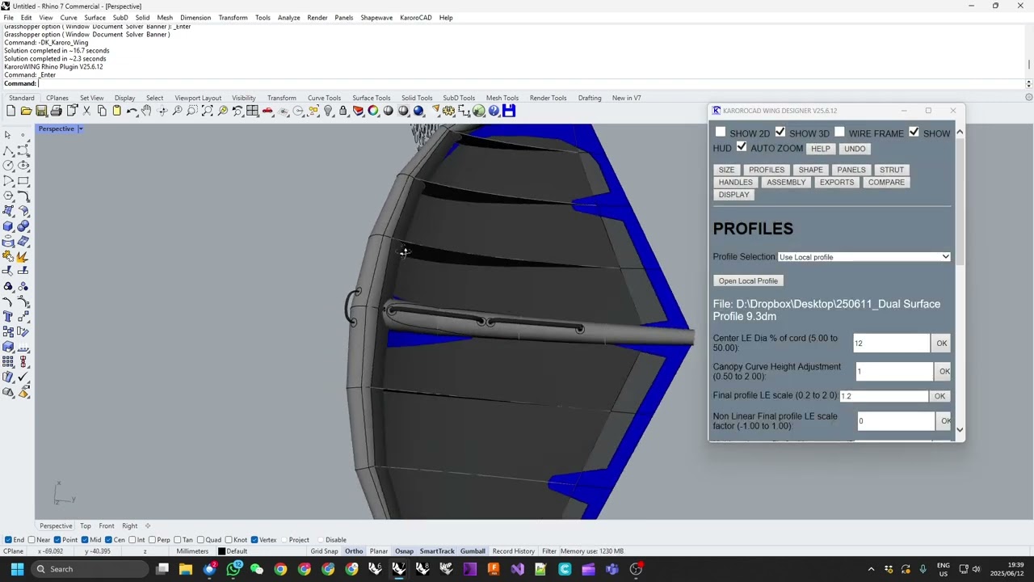Open the File menu
The image size is (1034, 582).
[x=8, y=17]
